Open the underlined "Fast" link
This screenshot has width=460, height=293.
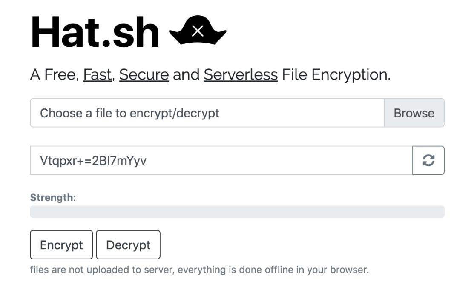(x=97, y=75)
